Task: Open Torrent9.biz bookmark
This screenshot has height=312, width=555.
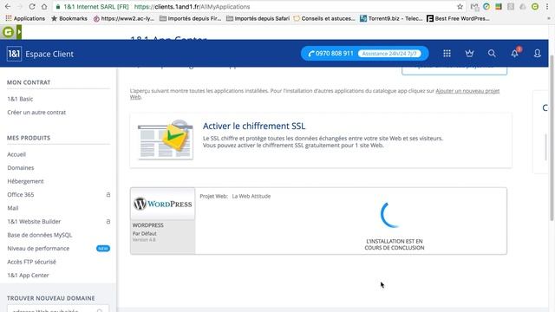Action: [391, 18]
